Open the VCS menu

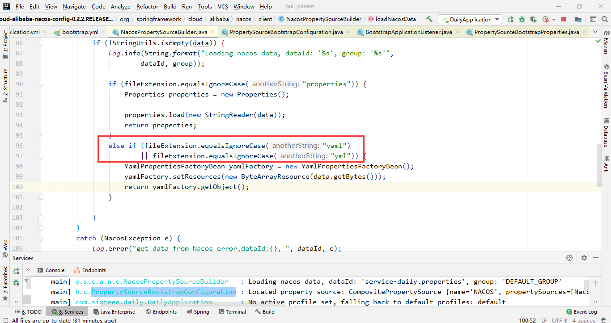(223, 6)
